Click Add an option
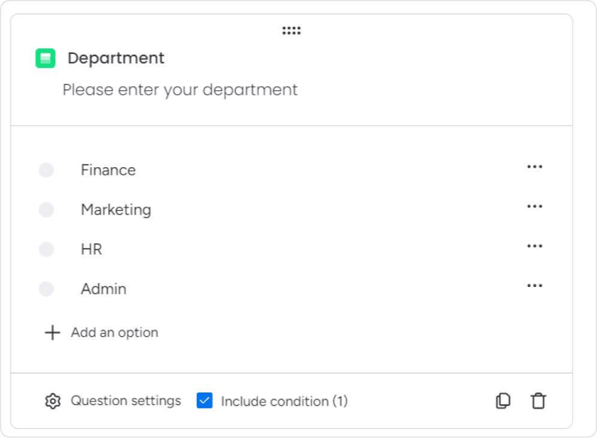 click(114, 332)
